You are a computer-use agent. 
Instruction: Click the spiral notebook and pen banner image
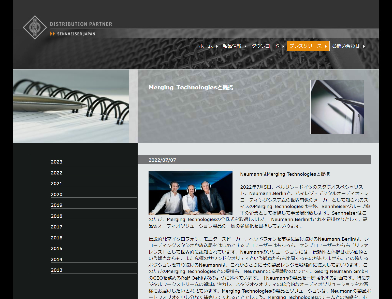point(71,106)
